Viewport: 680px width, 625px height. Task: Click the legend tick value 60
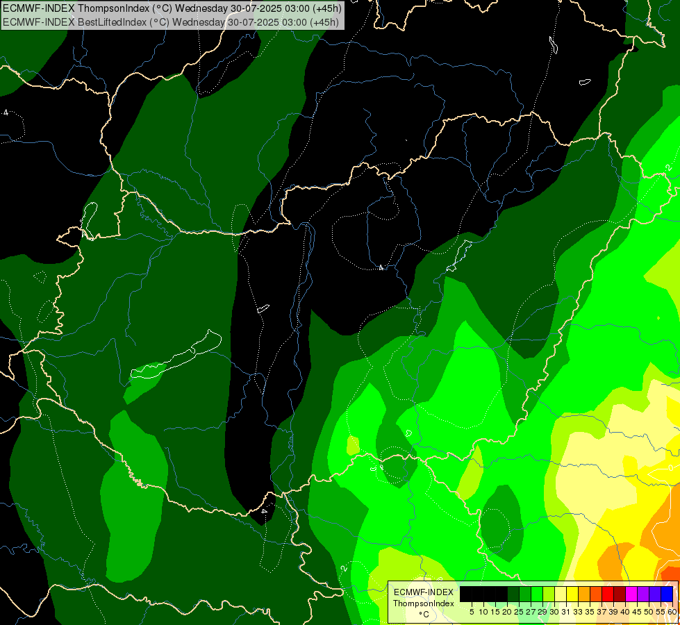click(x=672, y=612)
